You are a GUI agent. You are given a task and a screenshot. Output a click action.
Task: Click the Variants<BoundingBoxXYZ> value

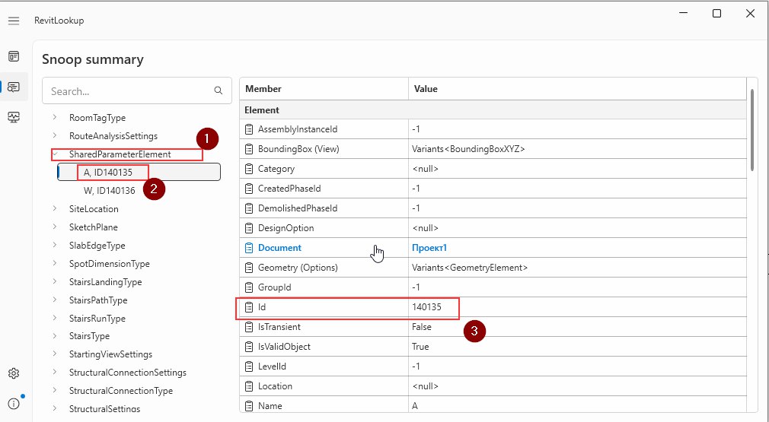[468, 149]
